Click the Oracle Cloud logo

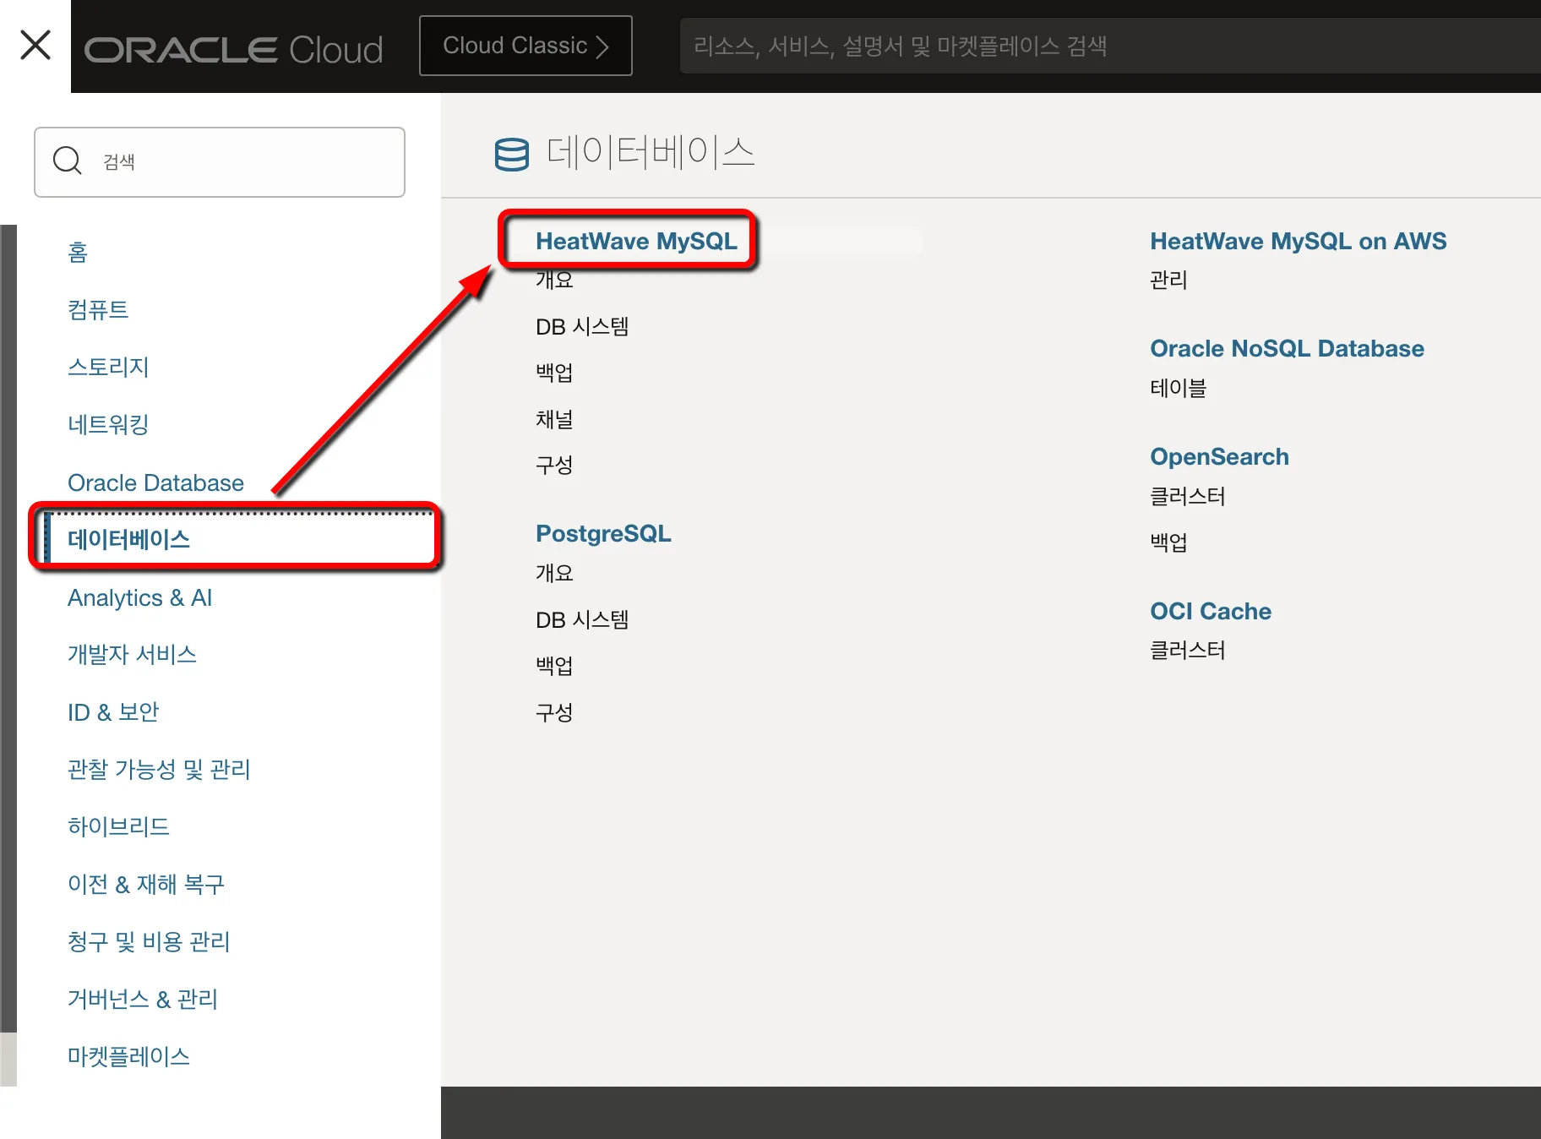[234, 49]
